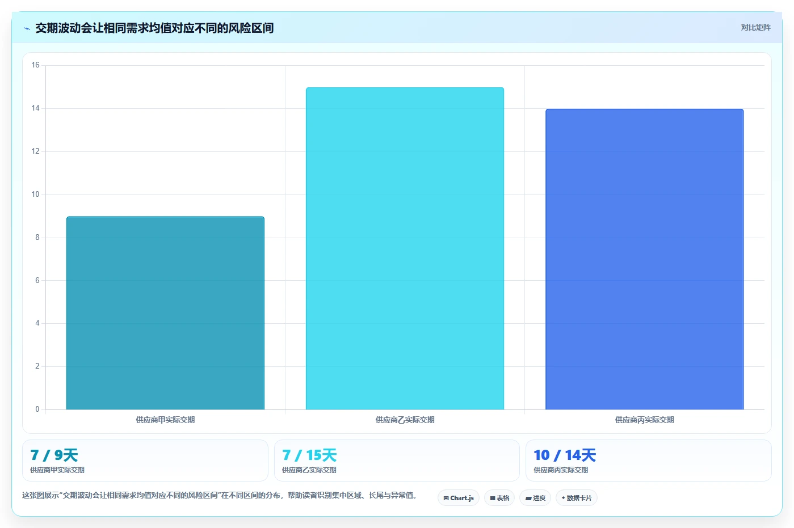Click x-axis label 供应商甲实际交期

(x=165, y=420)
